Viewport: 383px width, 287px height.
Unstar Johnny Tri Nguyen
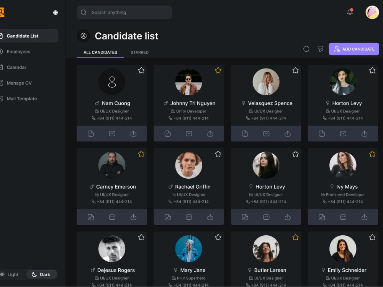click(x=218, y=70)
